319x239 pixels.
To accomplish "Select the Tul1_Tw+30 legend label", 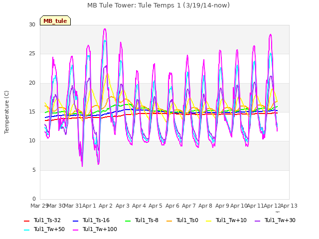I will (280, 220).
